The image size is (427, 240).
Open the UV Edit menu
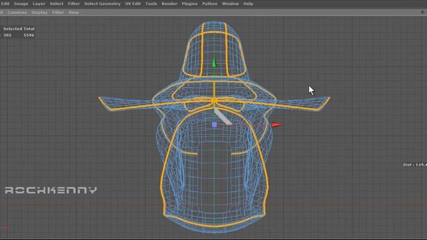click(x=133, y=4)
